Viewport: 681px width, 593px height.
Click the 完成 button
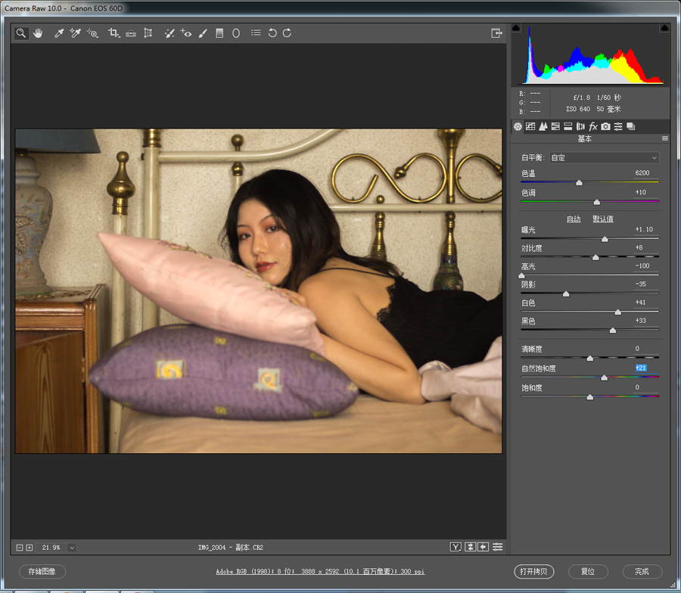tap(642, 572)
